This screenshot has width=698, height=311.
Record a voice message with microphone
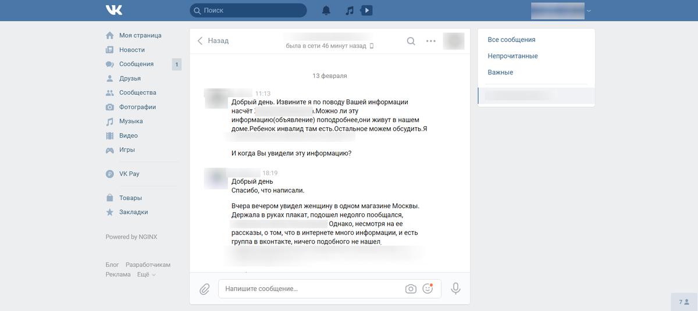coord(456,288)
